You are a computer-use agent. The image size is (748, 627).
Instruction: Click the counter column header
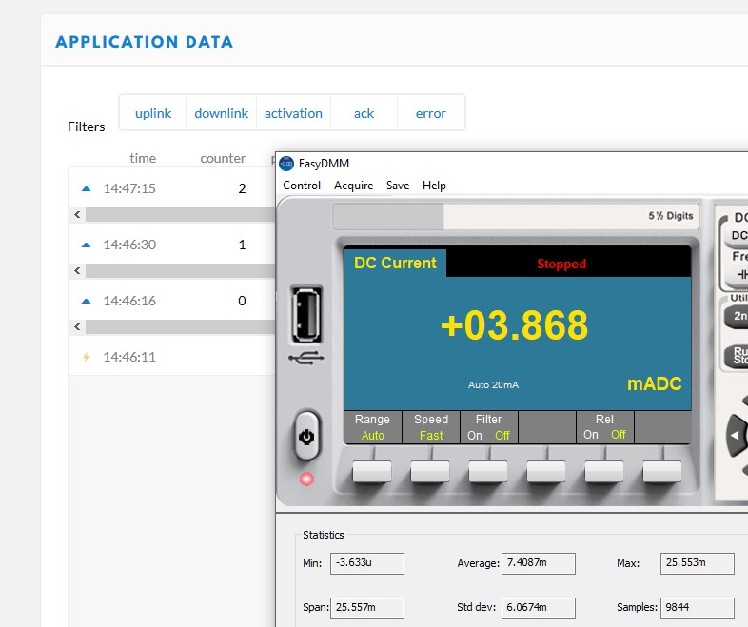(x=223, y=158)
